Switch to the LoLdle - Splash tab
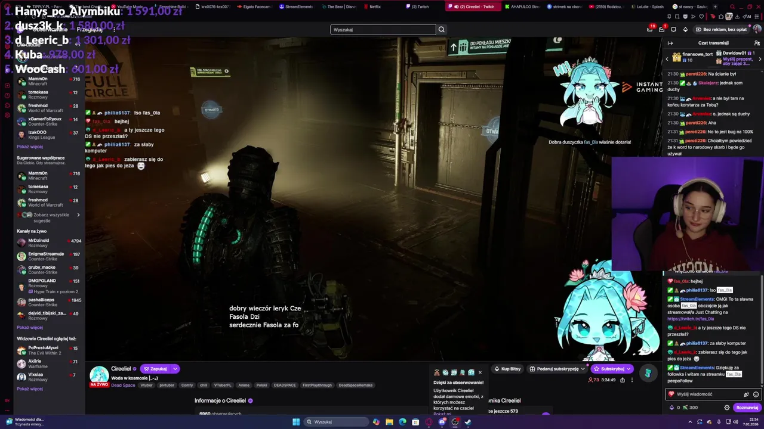The width and height of the screenshot is (764, 429). (648, 7)
